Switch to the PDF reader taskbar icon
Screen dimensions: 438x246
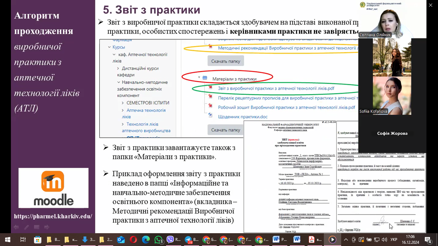point(315,239)
